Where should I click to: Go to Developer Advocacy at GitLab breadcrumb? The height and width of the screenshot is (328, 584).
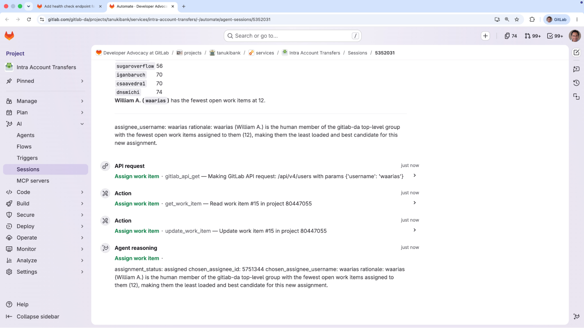point(136,53)
